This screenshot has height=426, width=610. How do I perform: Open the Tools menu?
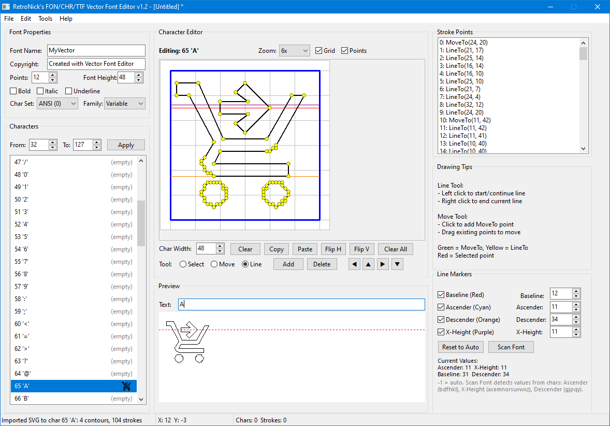45,19
